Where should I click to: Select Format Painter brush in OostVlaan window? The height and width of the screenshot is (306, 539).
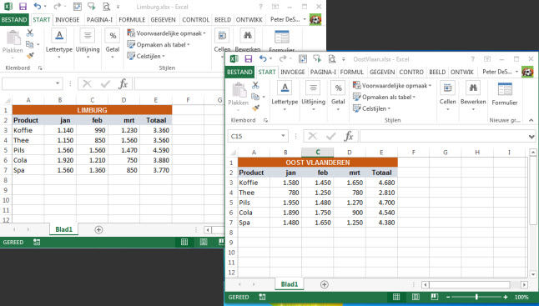pyautogui.click(x=256, y=108)
